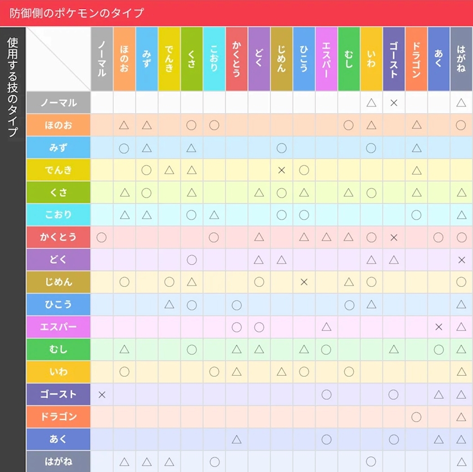Click the × symbol in the じめん row
This screenshot has width=473, height=472.
pyautogui.click(x=304, y=282)
